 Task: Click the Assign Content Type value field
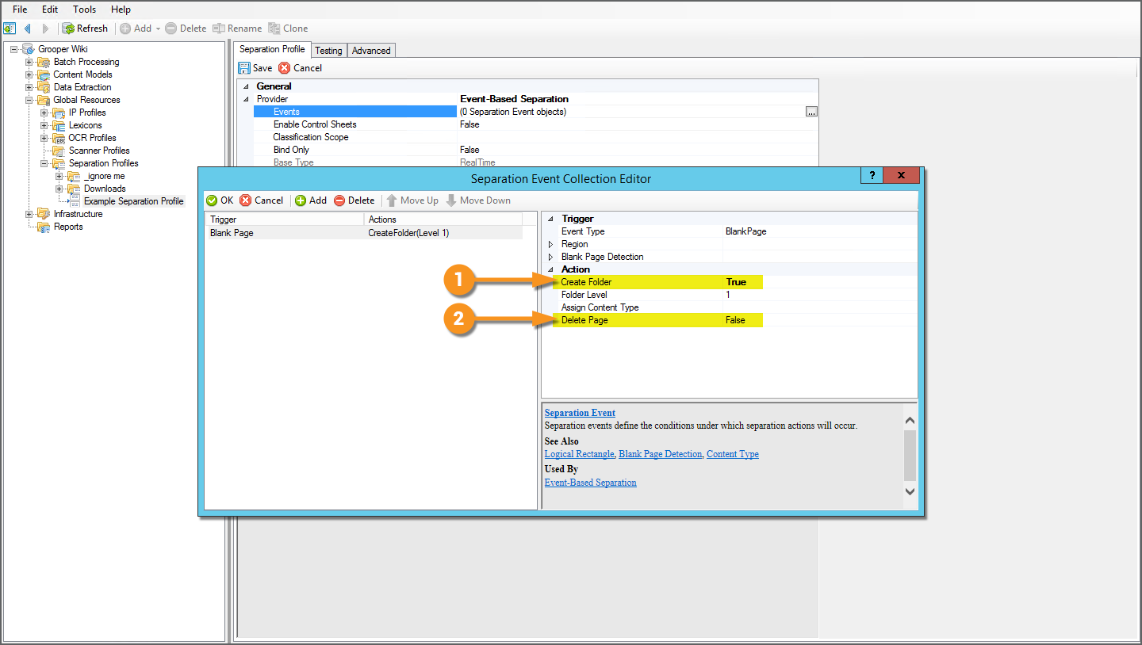(819, 307)
